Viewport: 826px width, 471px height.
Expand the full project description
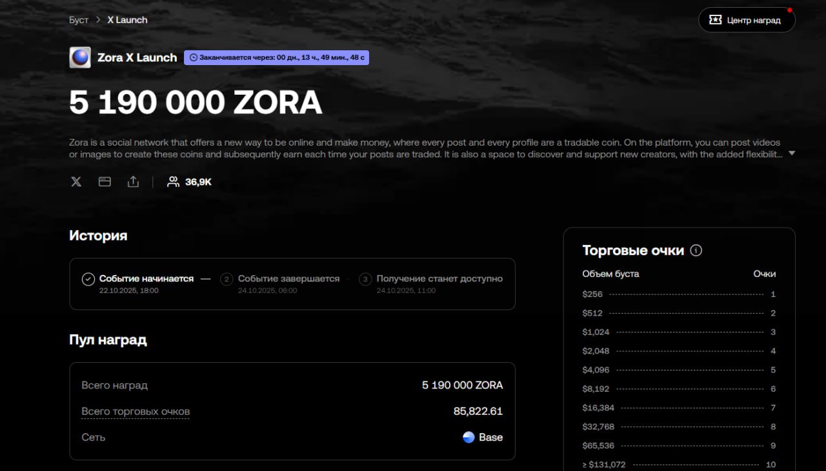[792, 153]
